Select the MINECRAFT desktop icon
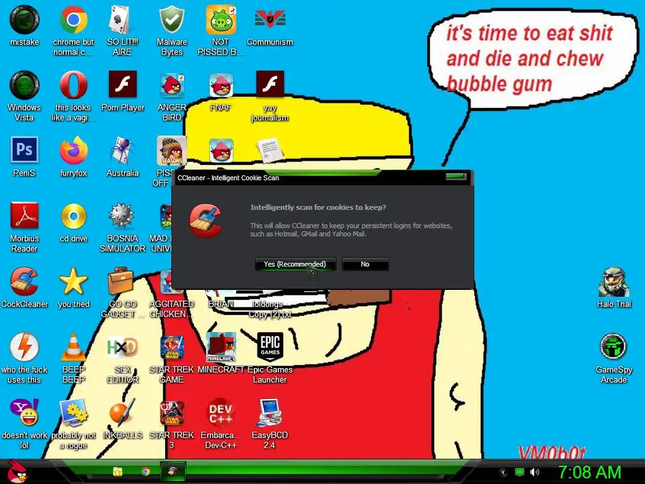 221,353
